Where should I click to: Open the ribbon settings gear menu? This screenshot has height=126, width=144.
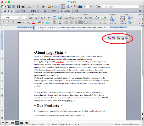[x=140, y=11]
